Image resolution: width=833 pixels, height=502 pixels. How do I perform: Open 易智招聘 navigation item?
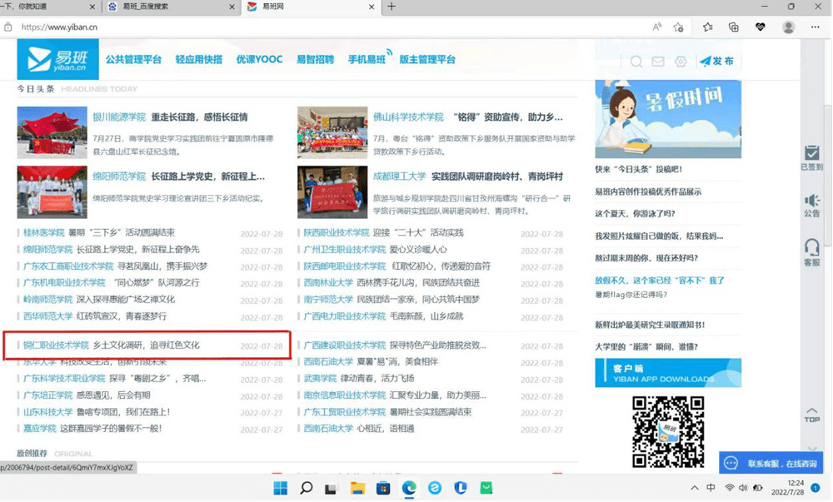(x=315, y=59)
